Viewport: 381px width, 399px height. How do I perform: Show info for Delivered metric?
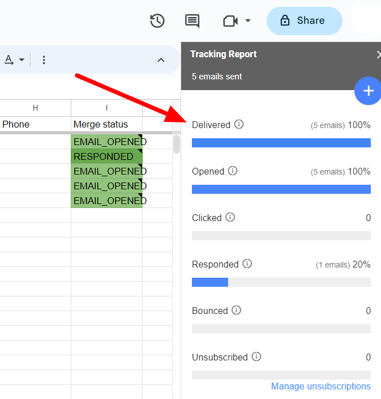click(x=239, y=124)
